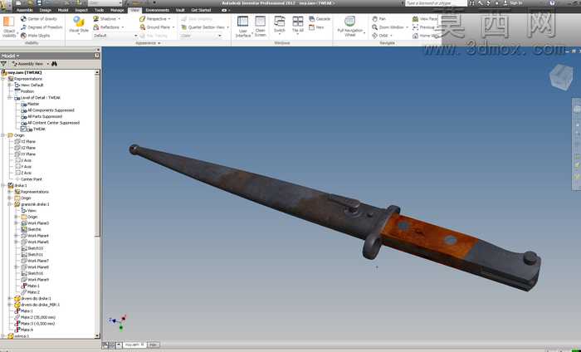Expand Work Plane3 node
The height and width of the screenshot is (352, 581).
pyautogui.click(x=16, y=223)
